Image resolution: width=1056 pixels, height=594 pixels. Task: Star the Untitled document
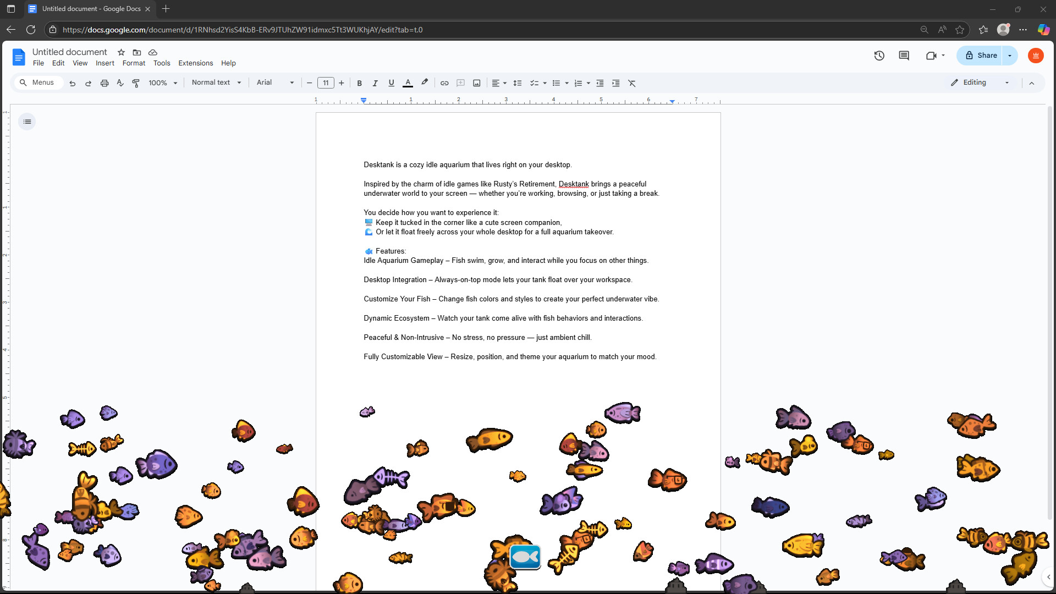pyautogui.click(x=121, y=52)
